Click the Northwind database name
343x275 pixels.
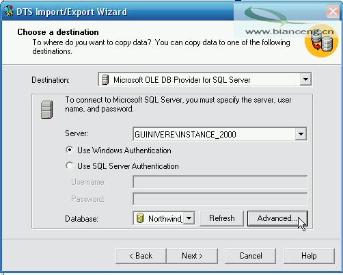165,219
